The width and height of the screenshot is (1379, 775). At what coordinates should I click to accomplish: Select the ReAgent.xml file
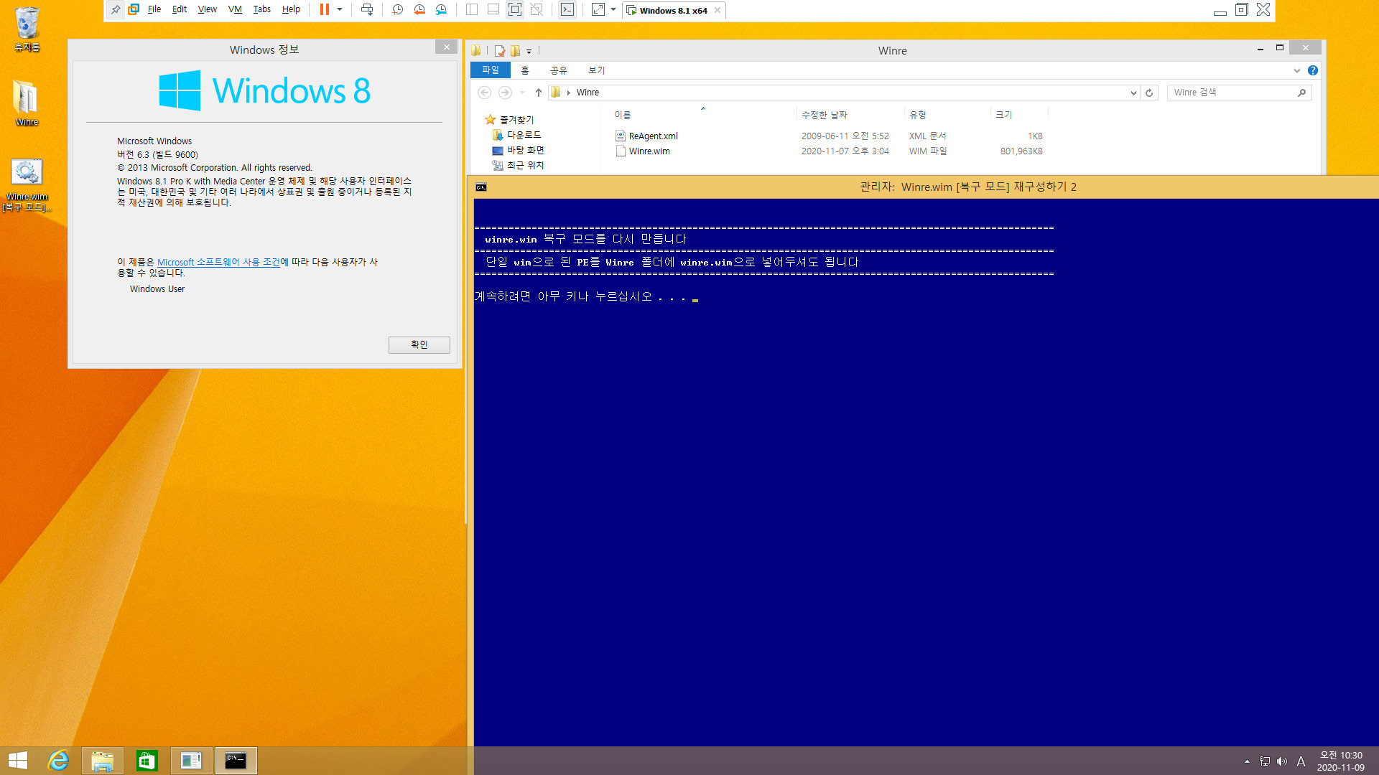click(653, 136)
